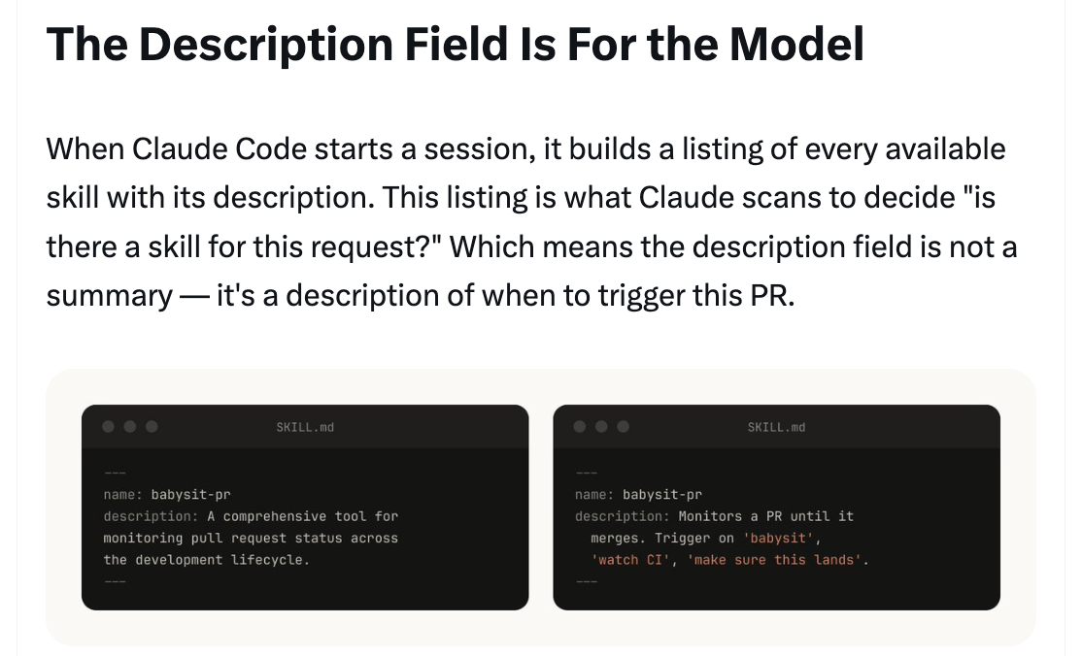Image resolution: width=1082 pixels, height=656 pixels.
Task: Click the 'make sure this lands' string
Action: [x=773, y=560]
